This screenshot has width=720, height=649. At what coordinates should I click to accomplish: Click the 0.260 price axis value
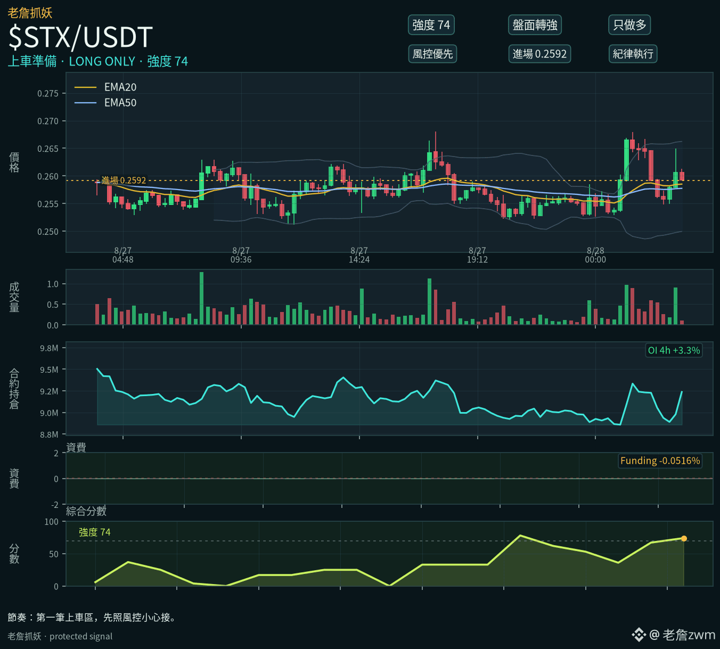48,176
